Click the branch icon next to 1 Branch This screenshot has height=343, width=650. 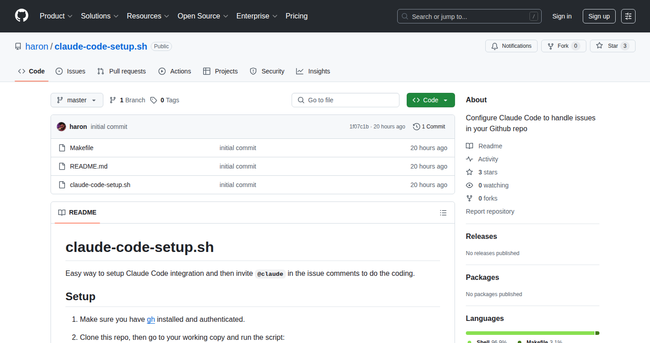[x=113, y=100]
